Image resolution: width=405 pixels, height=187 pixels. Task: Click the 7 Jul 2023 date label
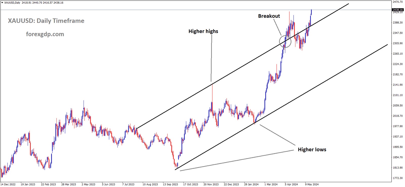pyautogui.click(x=128, y=184)
